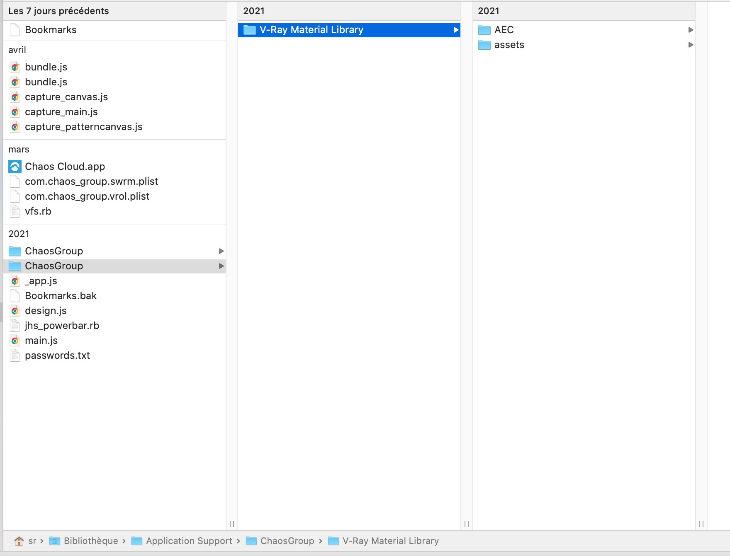Click second column resize handle
730x556 pixels.
[467, 524]
